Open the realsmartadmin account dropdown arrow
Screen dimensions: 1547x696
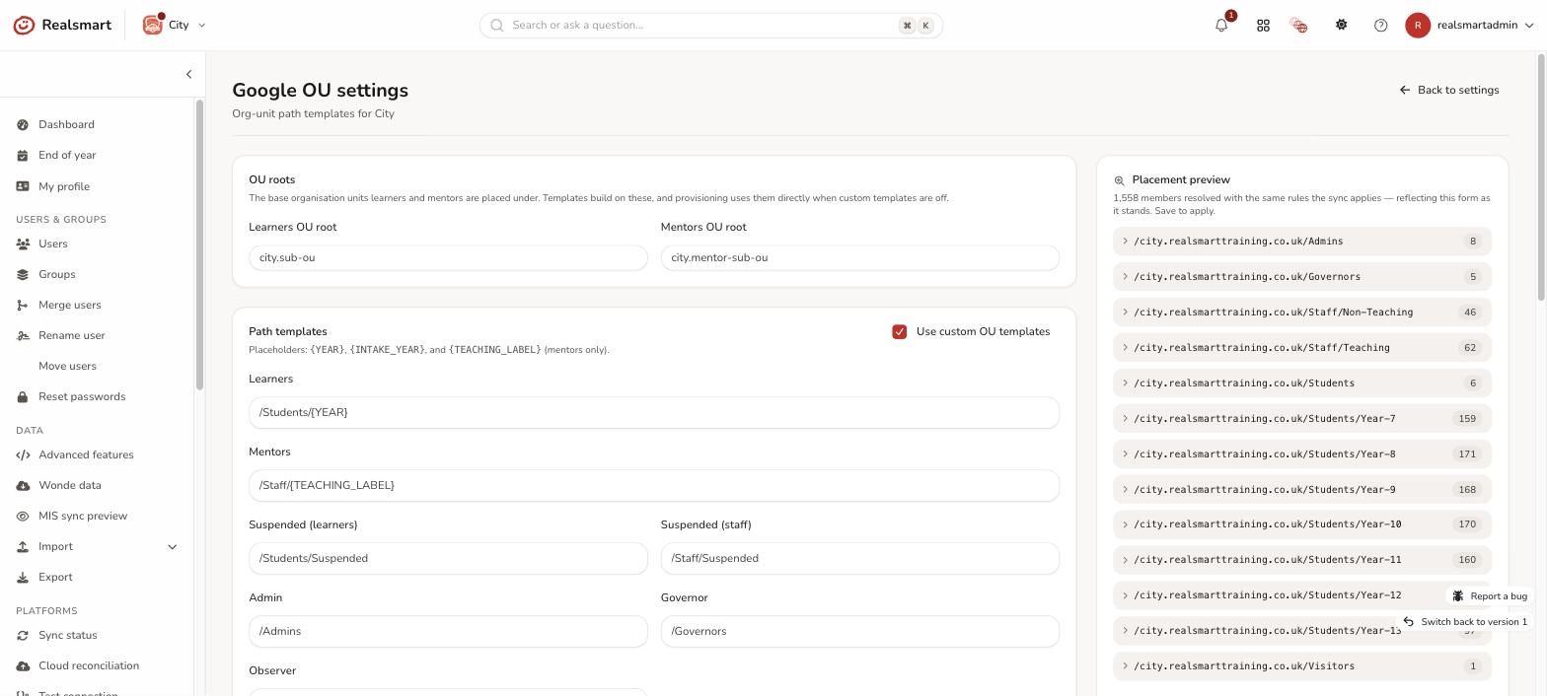[1529, 26]
